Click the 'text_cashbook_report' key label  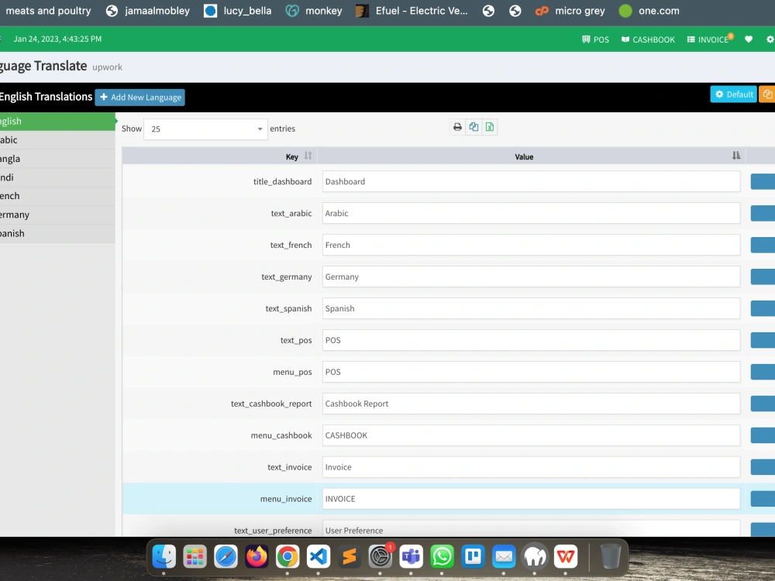coord(271,404)
